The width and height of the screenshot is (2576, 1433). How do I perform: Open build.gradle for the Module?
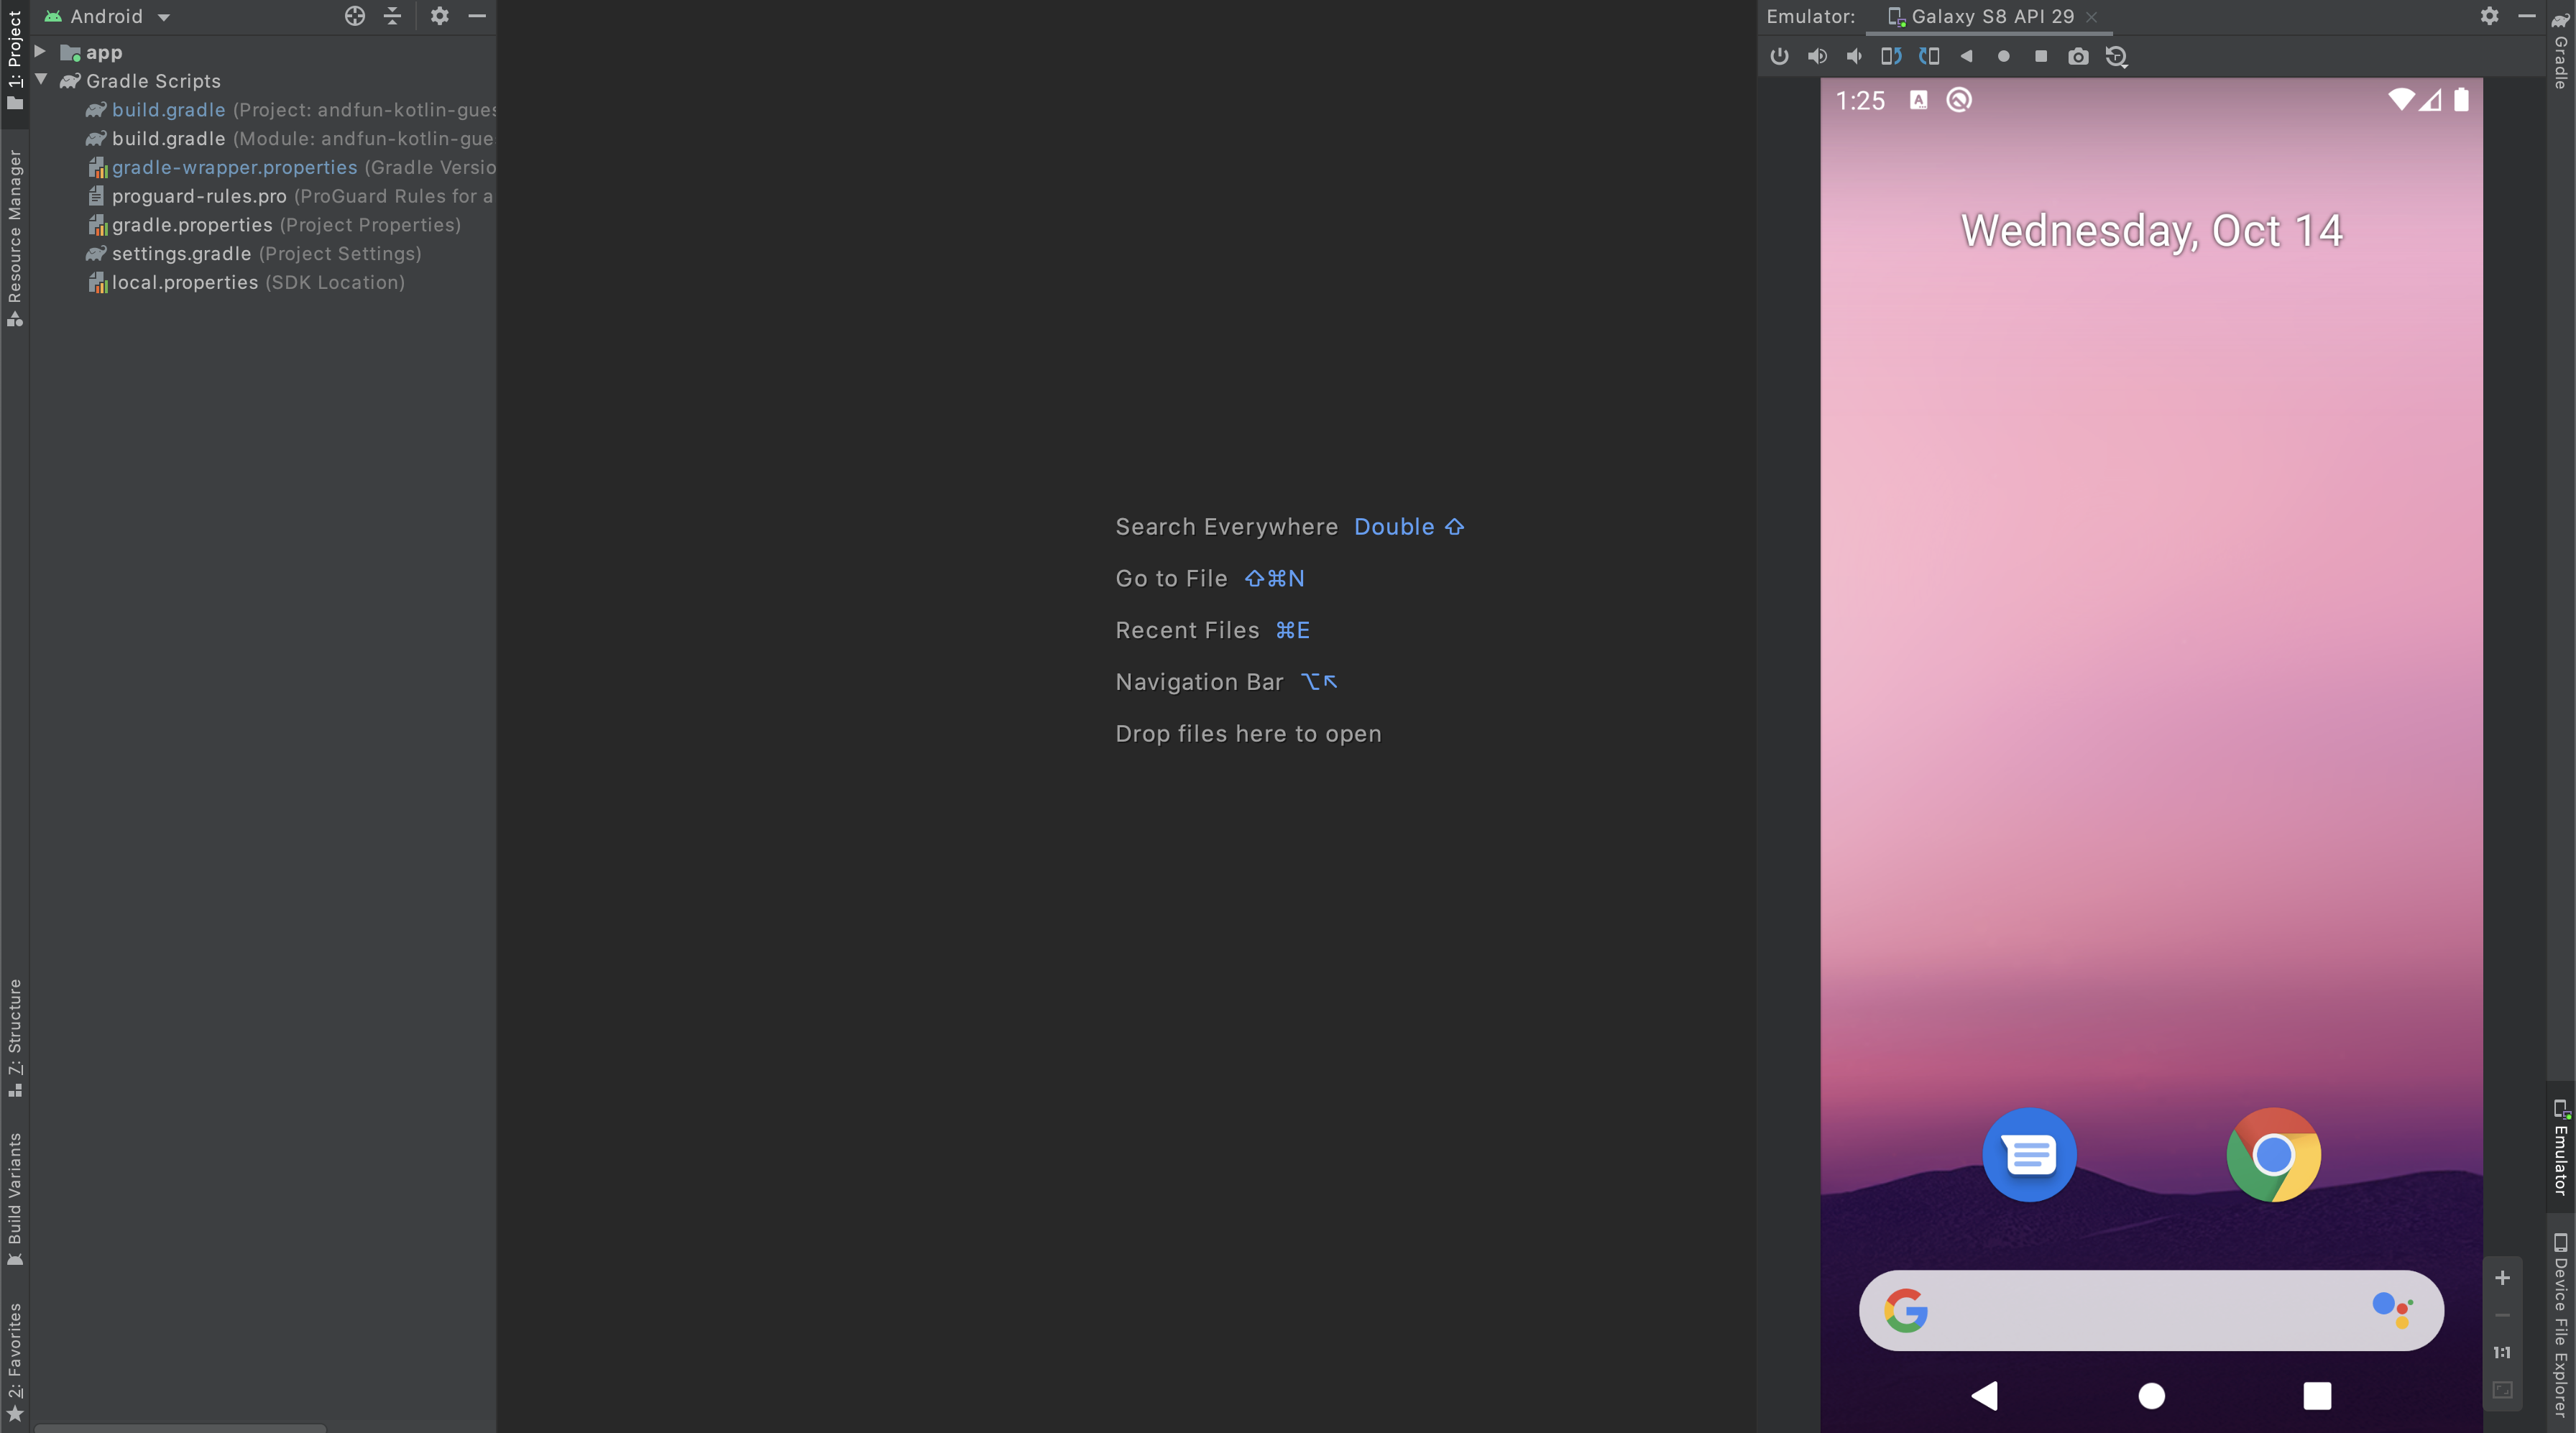290,139
